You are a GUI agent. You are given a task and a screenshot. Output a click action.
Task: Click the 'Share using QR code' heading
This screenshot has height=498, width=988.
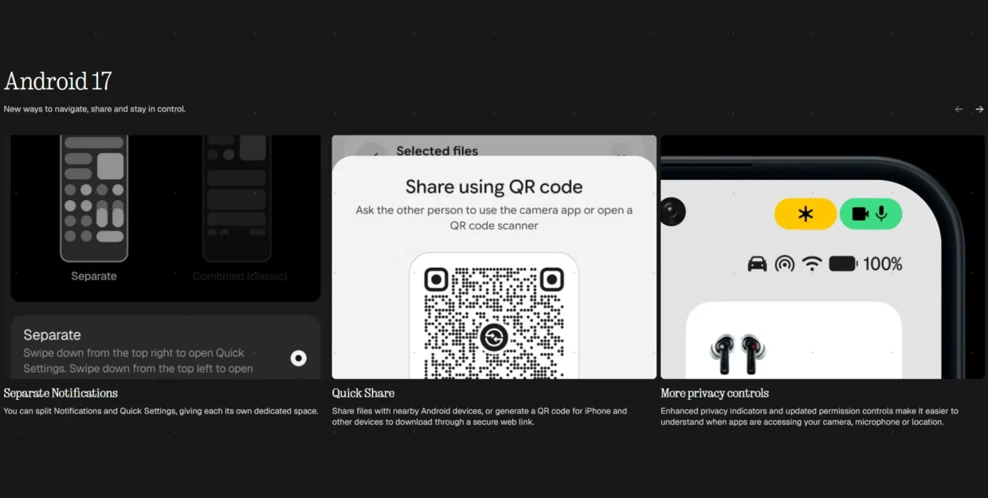point(494,187)
